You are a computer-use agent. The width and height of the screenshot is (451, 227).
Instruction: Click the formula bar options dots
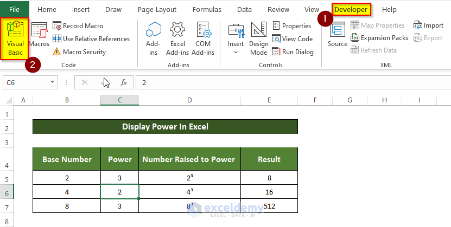[66, 83]
